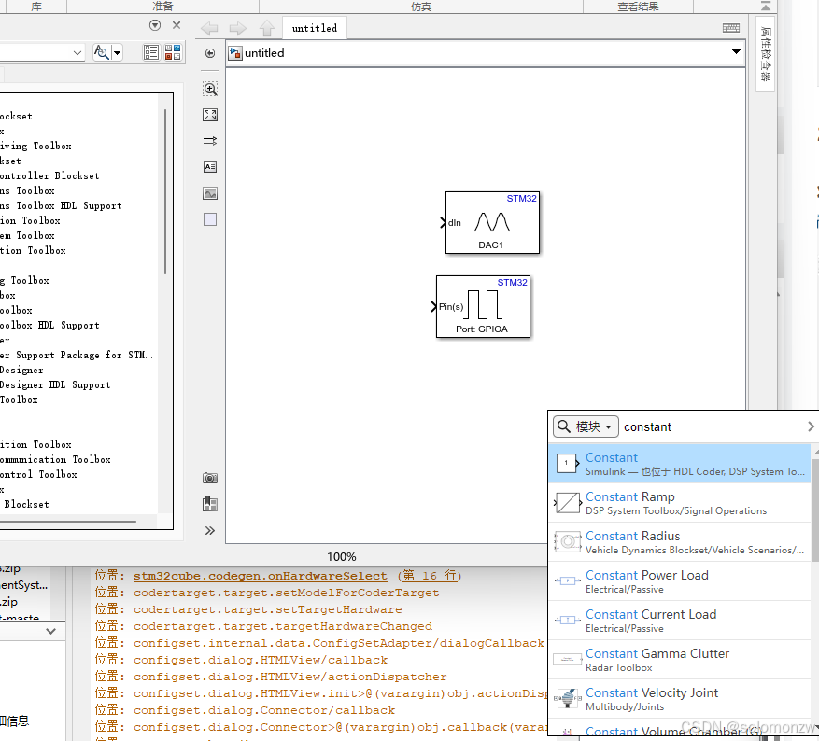The width and height of the screenshot is (819, 741).
Task: Open the 仿真 toolstrip section
Action: coord(421,7)
